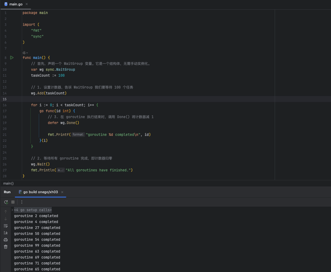Click wg.Wait() call on line 26
This screenshot has width=331, height=272.
pyautogui.click(x=40, y=164)
